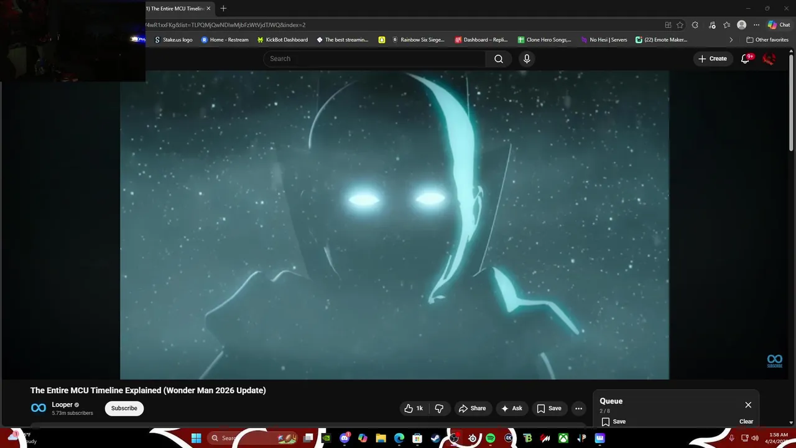Open the Ask AI button
Viewport: 796px width, 448px height.
tap(511, 408)
